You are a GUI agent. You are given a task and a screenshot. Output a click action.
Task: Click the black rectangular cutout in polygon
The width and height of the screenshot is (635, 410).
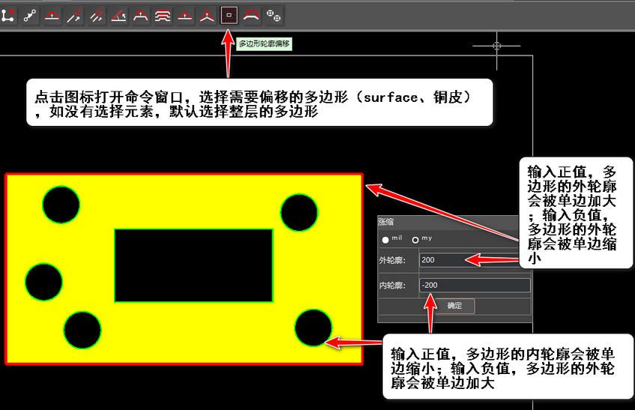193,265
